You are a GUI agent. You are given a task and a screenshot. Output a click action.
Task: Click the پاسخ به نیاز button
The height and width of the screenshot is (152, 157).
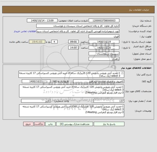point(109,124)
